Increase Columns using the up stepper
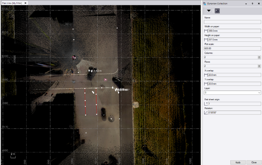This screenshot has width=262, height=165. [259, 56]
